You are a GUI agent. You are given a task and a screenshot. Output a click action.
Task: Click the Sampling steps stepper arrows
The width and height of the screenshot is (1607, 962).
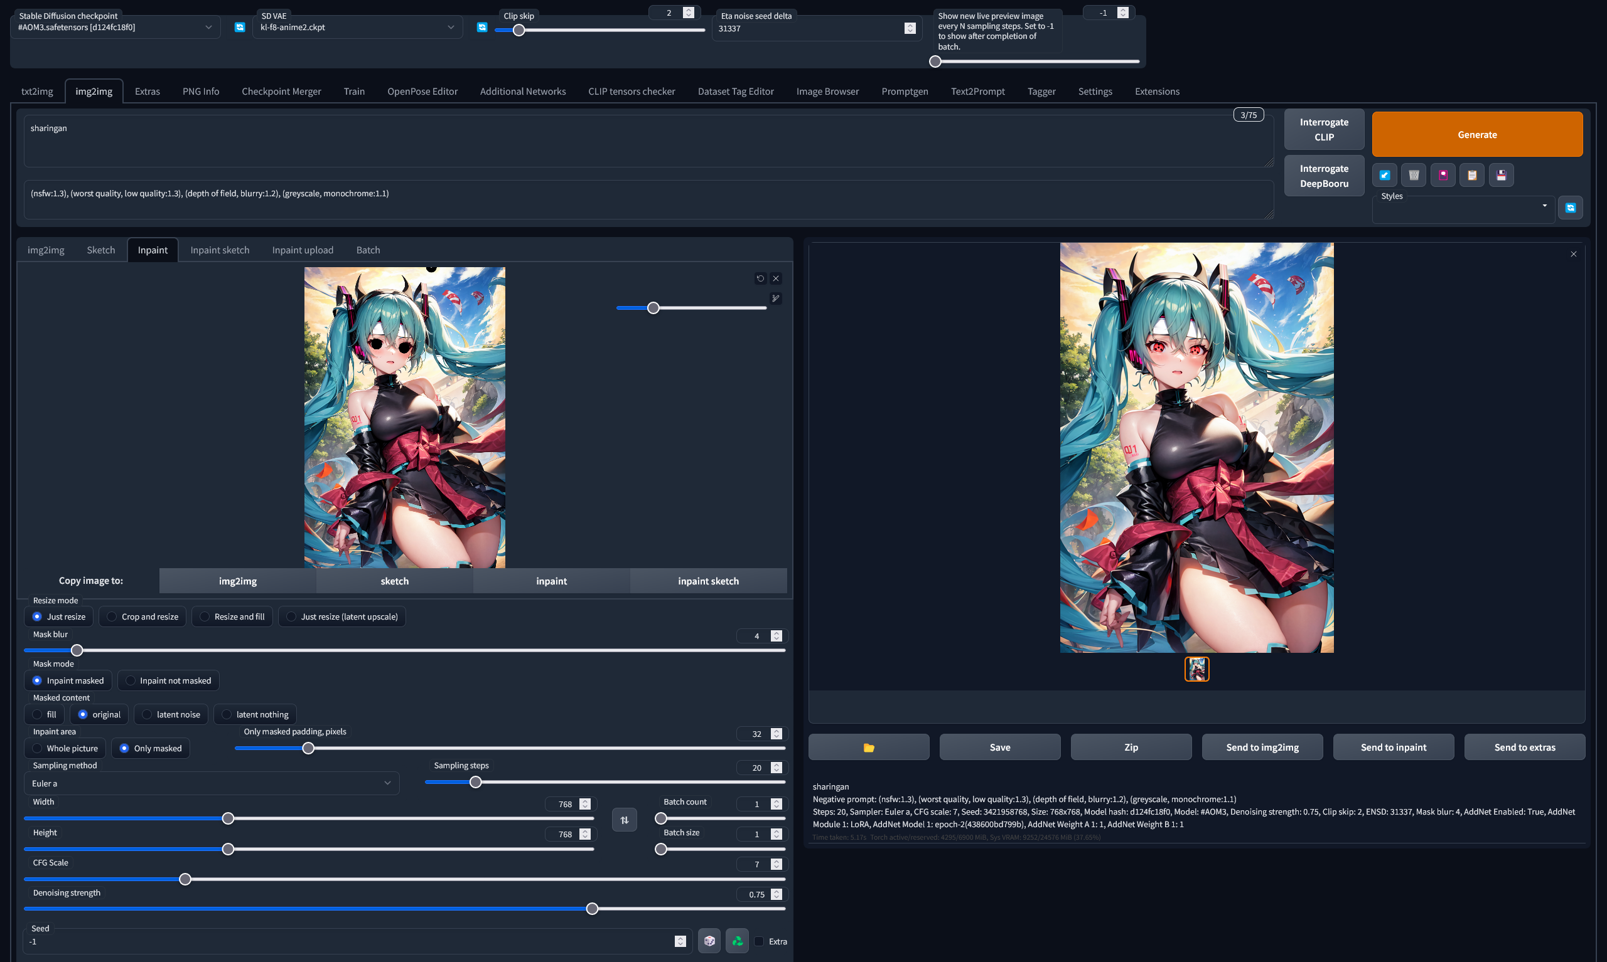point(776,768)
